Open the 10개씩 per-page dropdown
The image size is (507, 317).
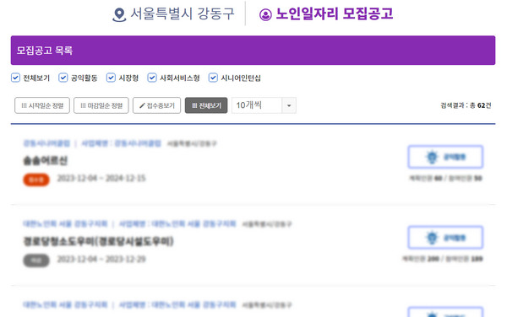tap(264, 105)
